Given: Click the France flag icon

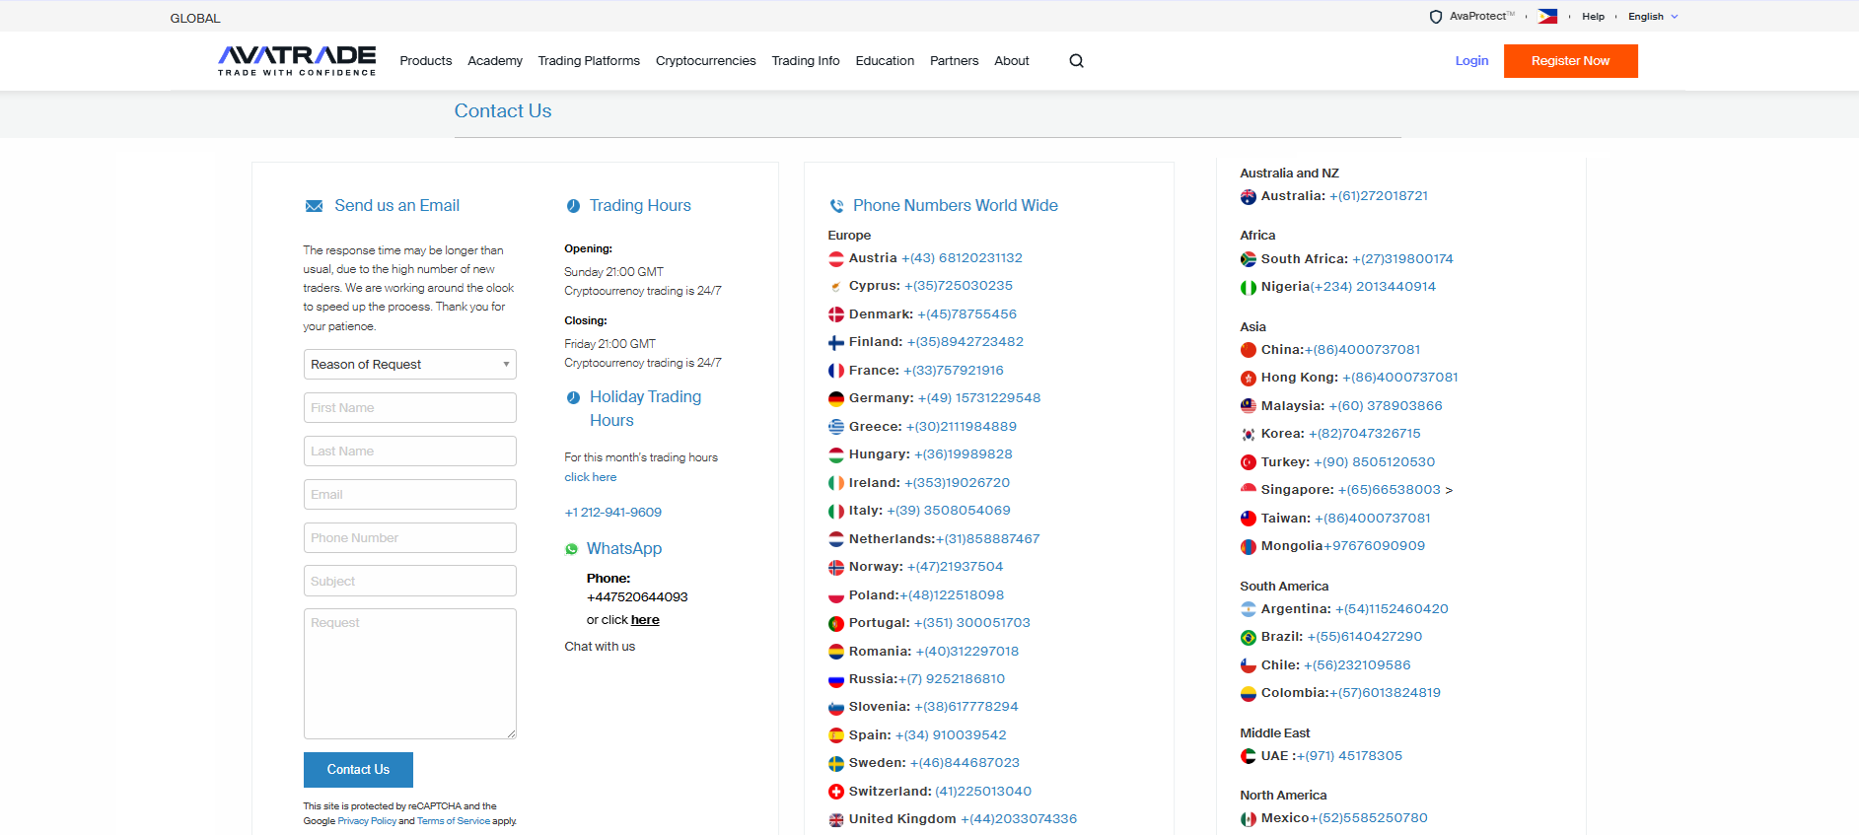Looking at the screenshot, I should click(x=835, y=371).
